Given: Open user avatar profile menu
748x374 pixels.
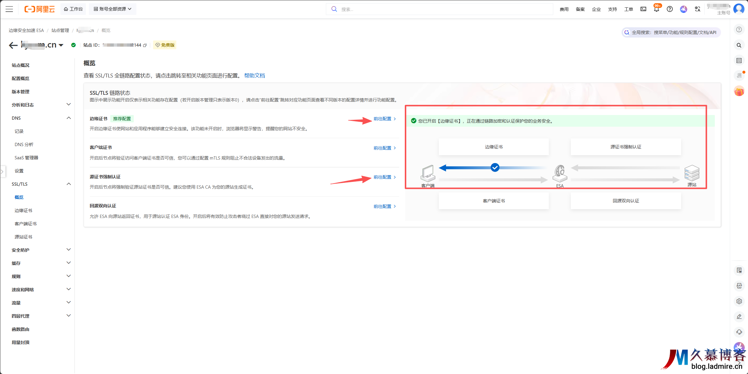Looking at the screenshot, I should pos(739,9).
